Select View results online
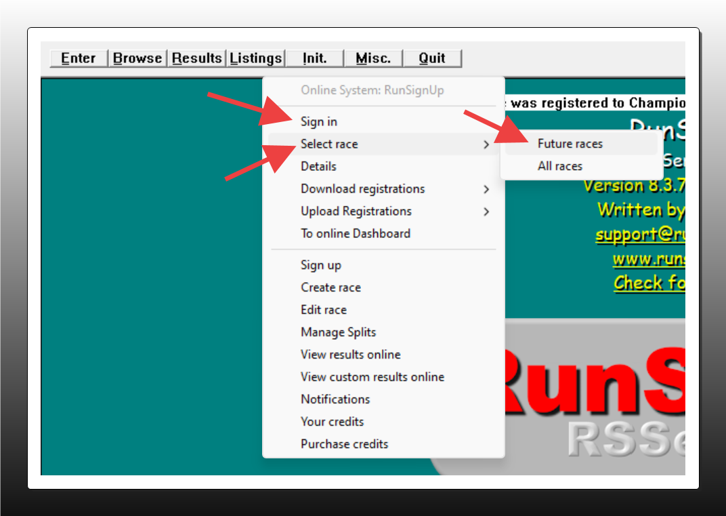Viewport: 726px width, 516px height. [x=383, y=355]
